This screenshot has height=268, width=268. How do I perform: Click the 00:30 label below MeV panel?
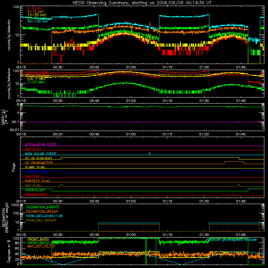point(58,101)
